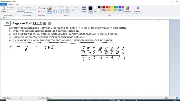Select the Text tool (letter A)

(x=44, y=8)
